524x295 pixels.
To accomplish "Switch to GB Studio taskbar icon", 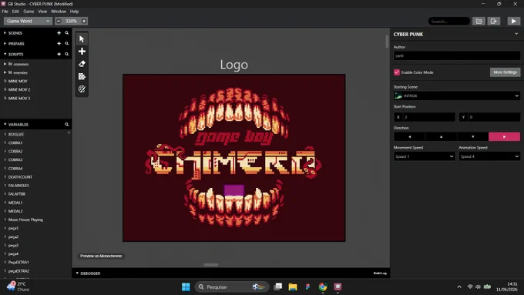I will [x=338, y=287].
